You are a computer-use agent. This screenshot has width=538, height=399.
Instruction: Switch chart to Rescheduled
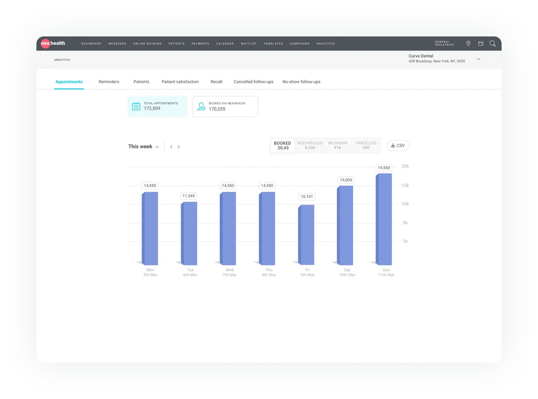[310, 145]
